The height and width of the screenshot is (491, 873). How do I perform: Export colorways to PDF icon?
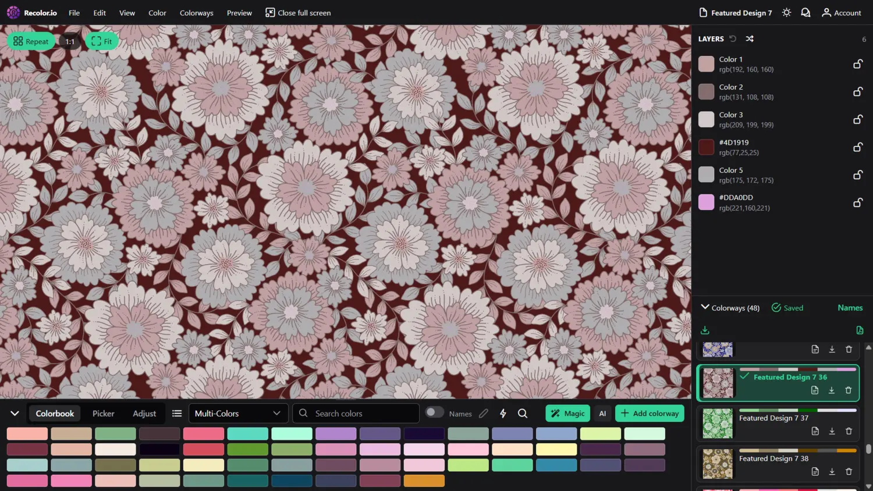(x=860, y=330)
